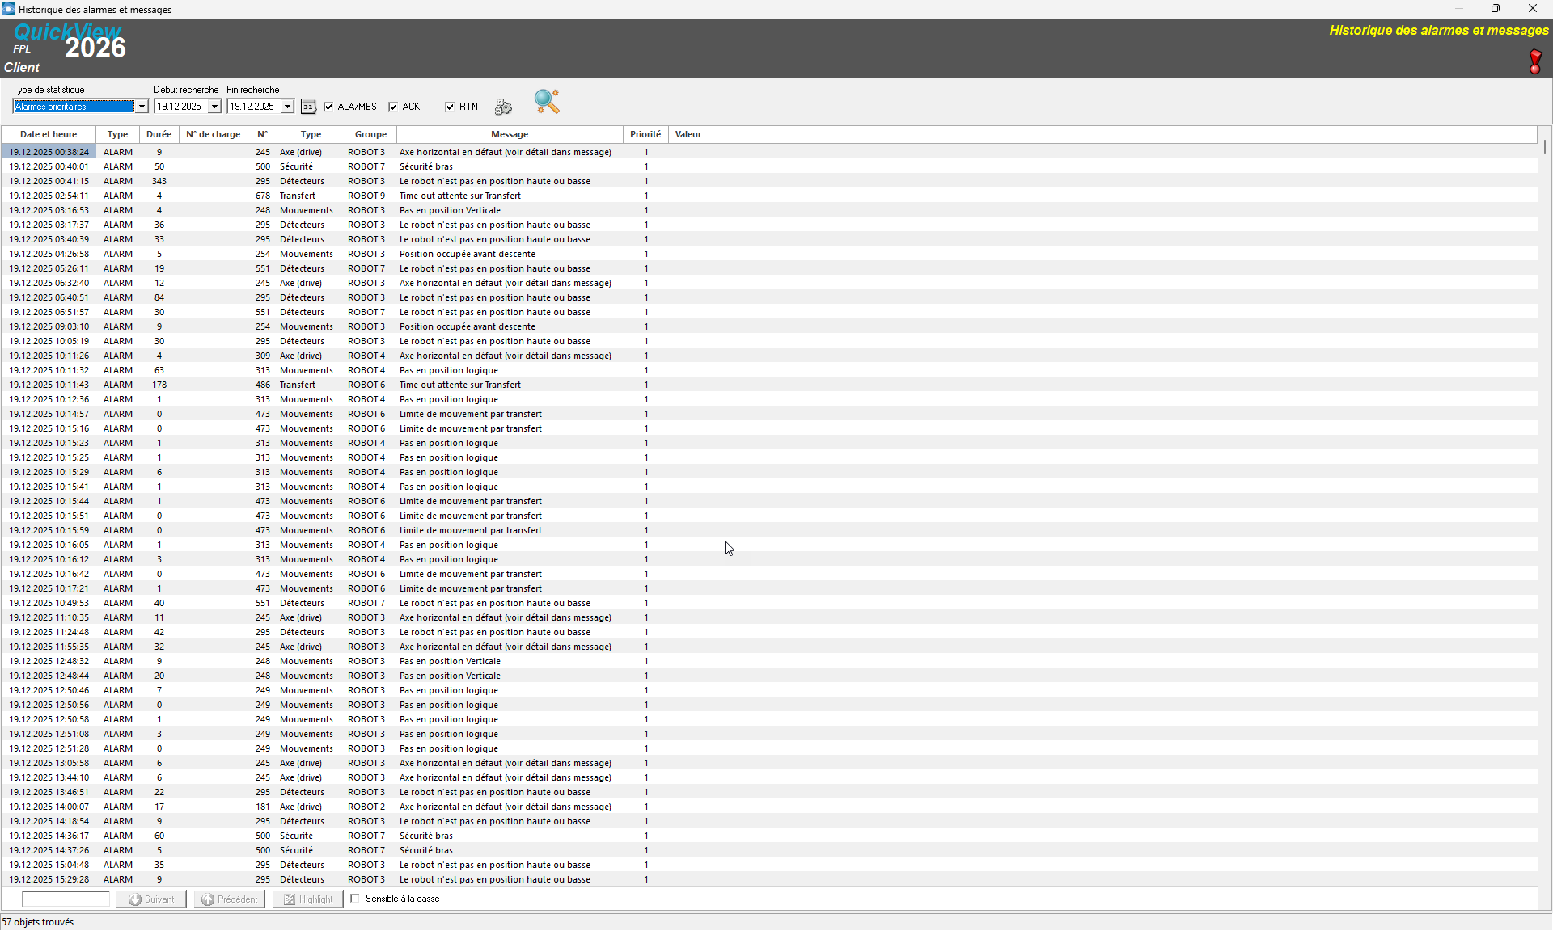The height and width of the screenshot is (931, 1553).
Task: Open the Fin recherche date dropdown
Action: point(287,107)
